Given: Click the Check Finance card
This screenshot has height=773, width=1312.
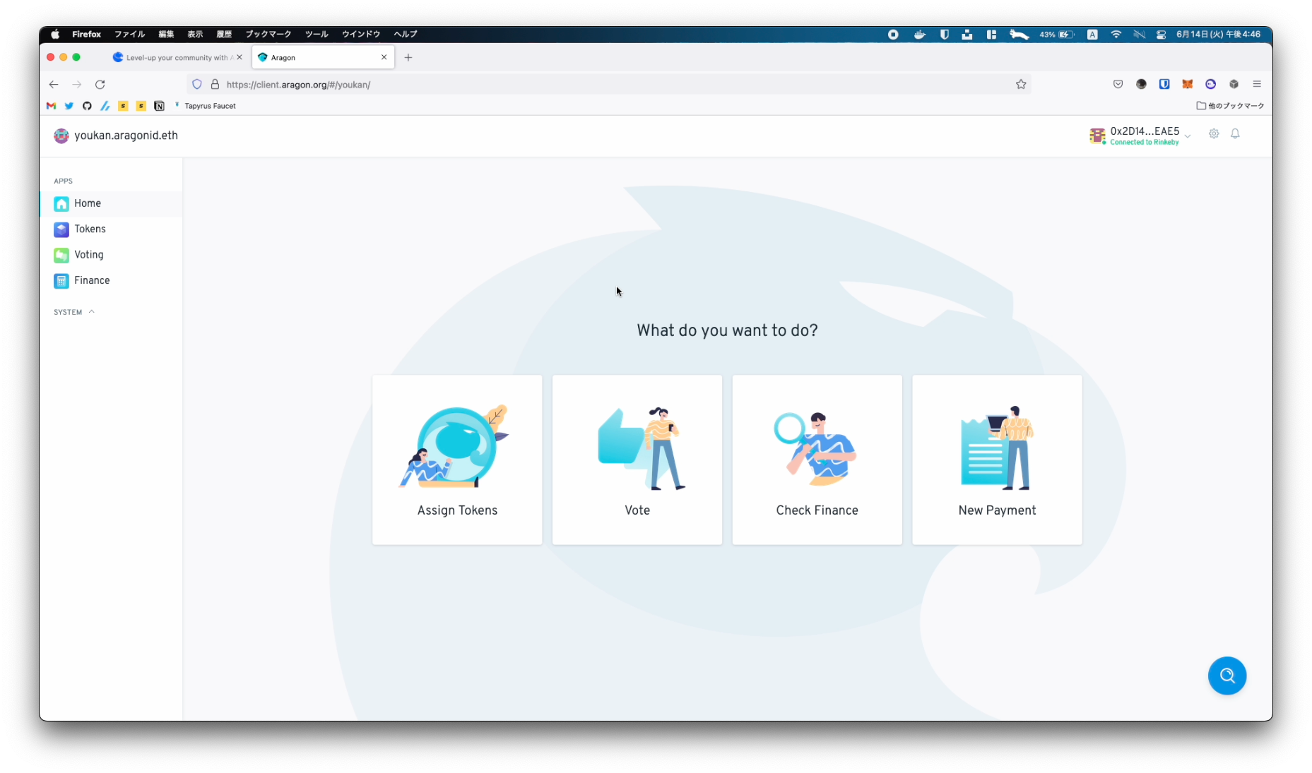Looking at the screenshot, I should coord(817,460).
